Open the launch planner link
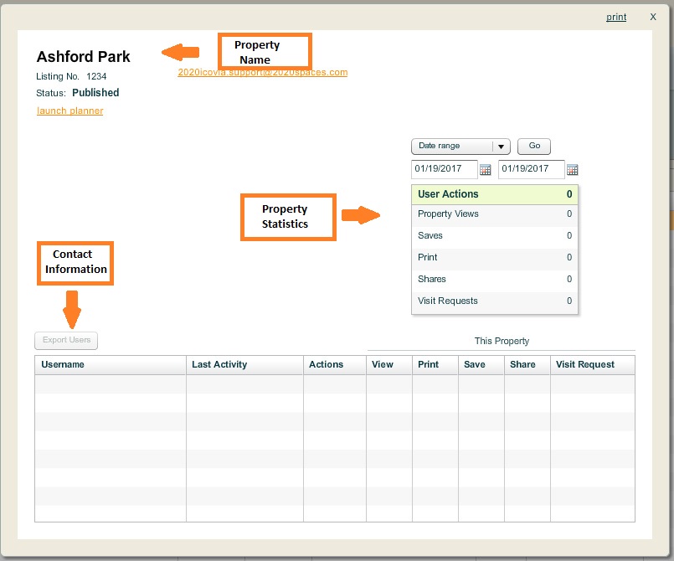 pos(70,111)
